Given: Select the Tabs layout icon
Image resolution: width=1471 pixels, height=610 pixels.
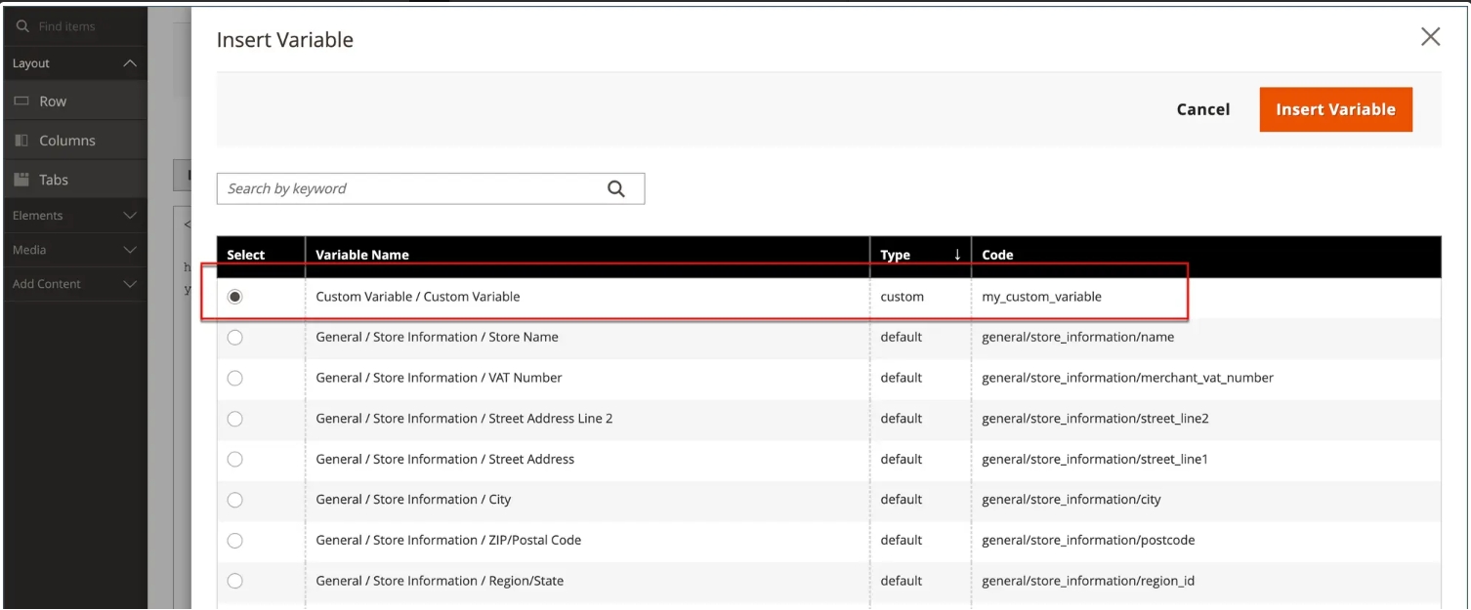Looking at the screenshot, I should pos(21,180).
